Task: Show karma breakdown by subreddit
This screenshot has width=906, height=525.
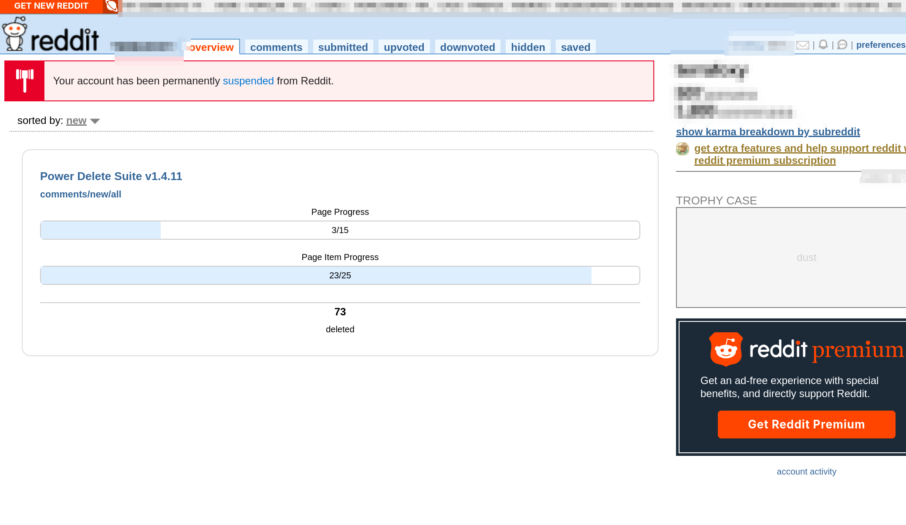Action: click(x=768, y=132)
